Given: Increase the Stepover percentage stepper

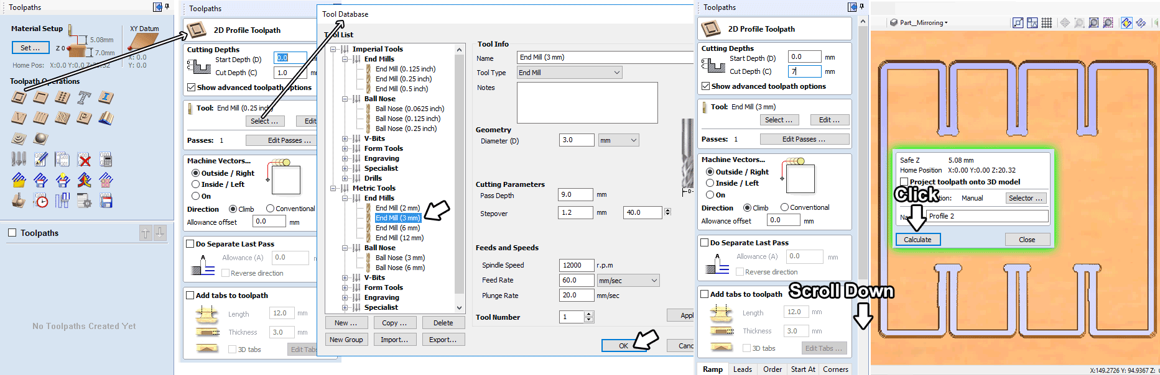Looking at the screenshot, I should (x=667, y=210).
